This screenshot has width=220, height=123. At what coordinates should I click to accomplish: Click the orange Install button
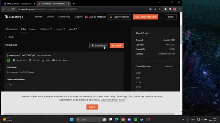117,45
